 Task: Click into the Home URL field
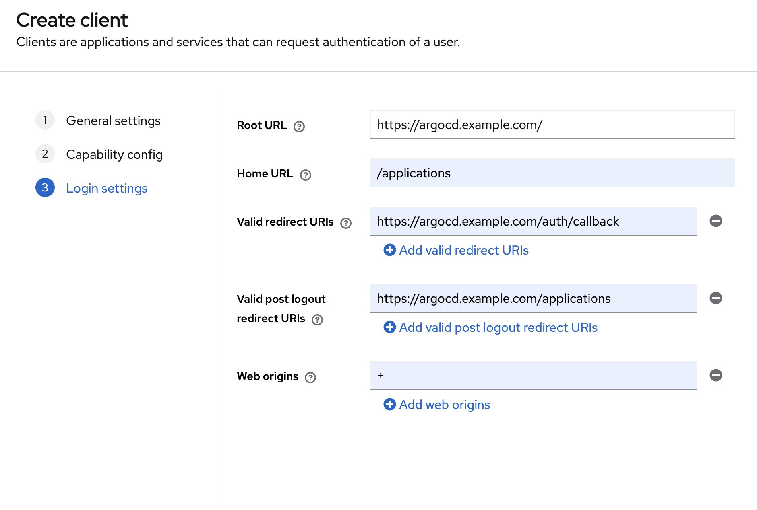click(552, 173)
